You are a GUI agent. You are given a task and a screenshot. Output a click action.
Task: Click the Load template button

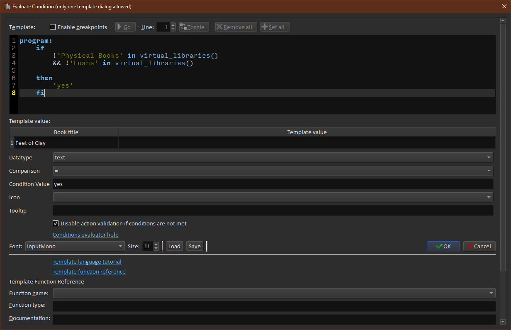click(174, 246)
